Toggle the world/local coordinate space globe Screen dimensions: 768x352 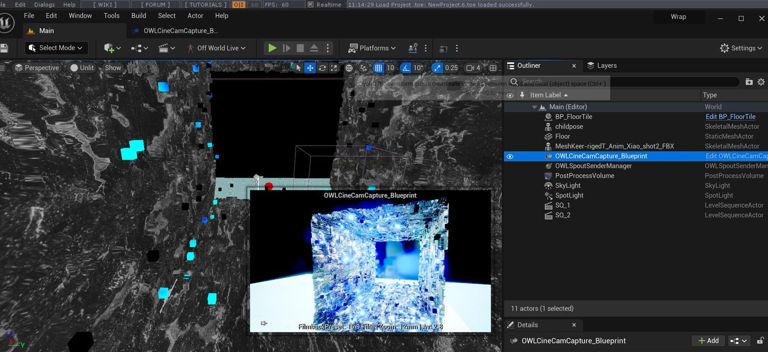coord(349,68)
